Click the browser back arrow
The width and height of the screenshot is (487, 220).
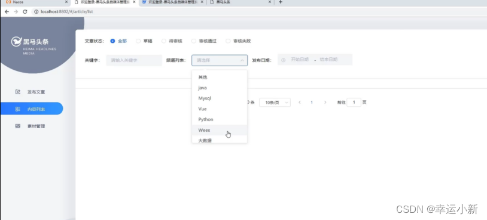click(x=7, y=12)
